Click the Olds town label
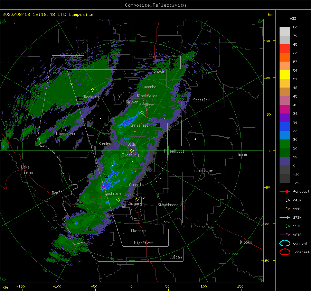This screenshot has height=291, width=311. (x=132, y=144)
